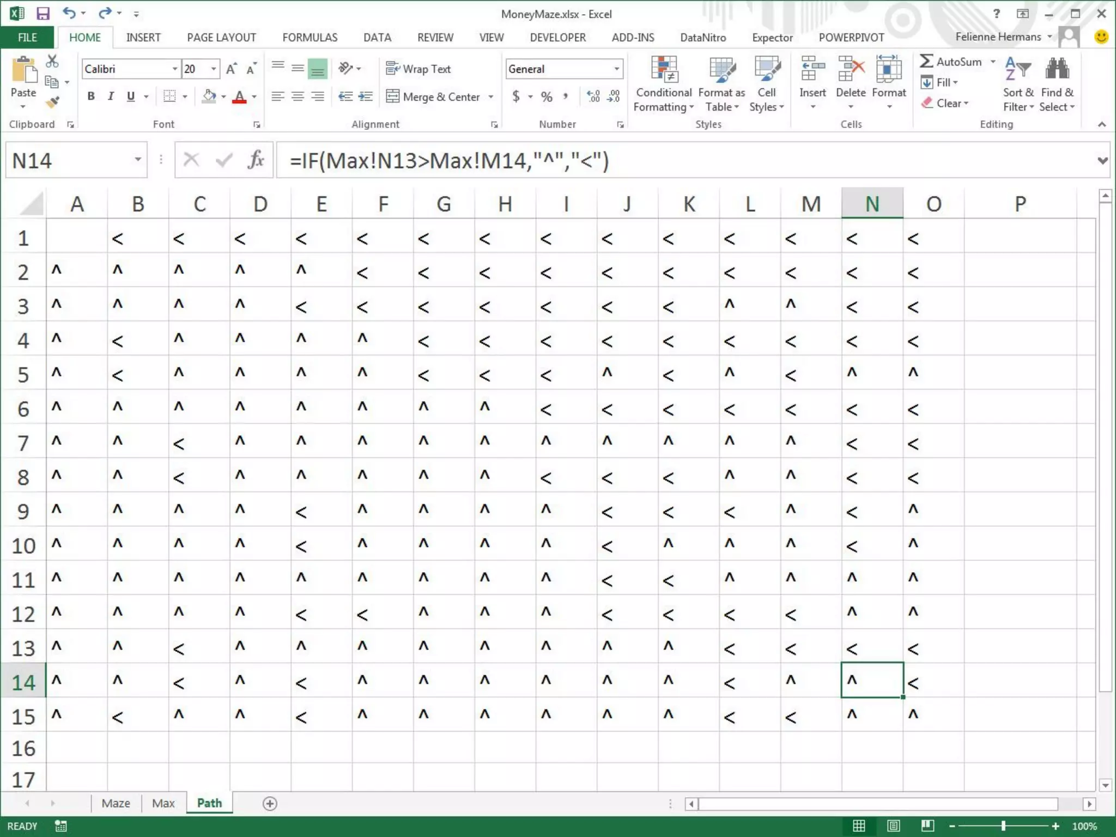Add a new sheet with plus button

[270, 803]
